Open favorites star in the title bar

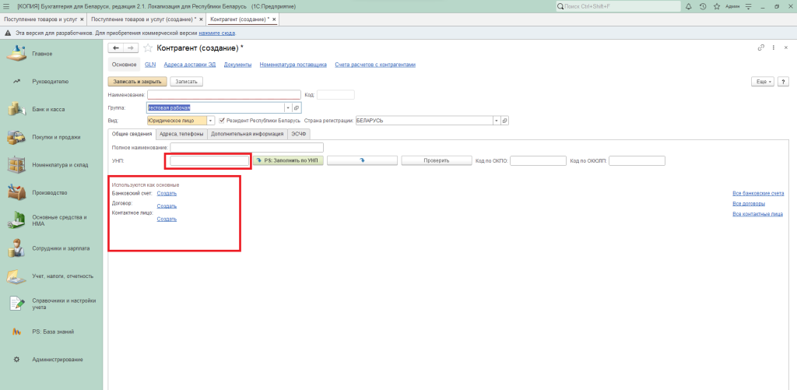coord(715,6)
